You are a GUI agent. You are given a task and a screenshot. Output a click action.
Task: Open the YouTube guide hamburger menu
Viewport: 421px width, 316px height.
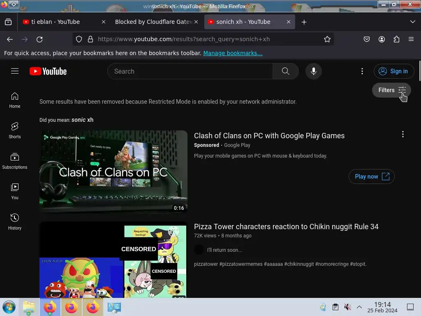[x=15, y=71]
